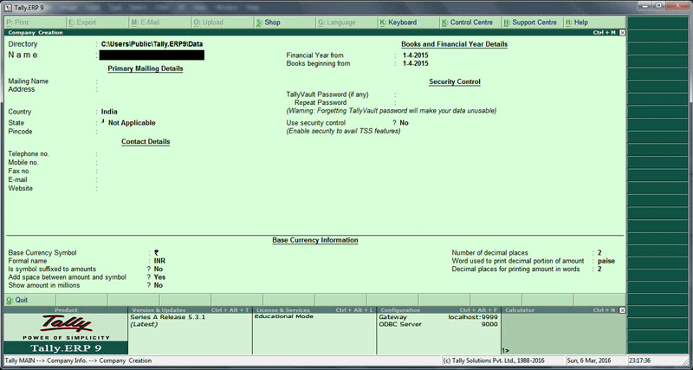Open the License & Services panel header
The height and width of the screenshot is (370, 693).
click(x=314, y=310)
